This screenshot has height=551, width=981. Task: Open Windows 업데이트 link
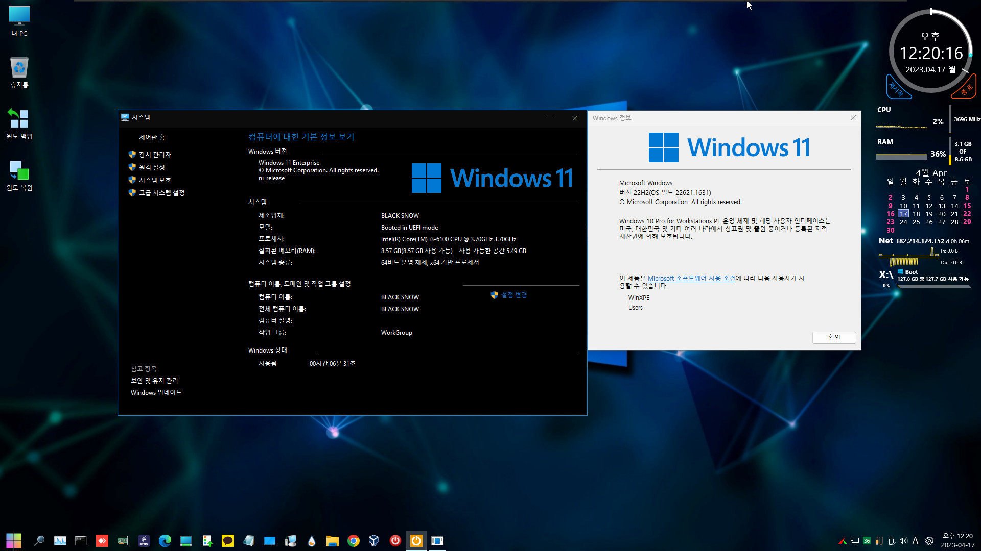(x=156, y=392)
